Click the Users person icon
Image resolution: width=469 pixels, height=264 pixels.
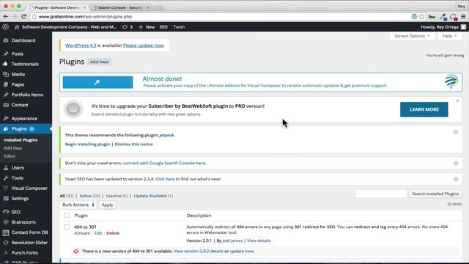6,168
